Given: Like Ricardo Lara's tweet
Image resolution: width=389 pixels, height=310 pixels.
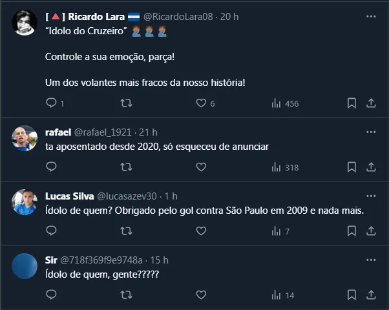Looking at the screenshot, I should tap(201, 103).
